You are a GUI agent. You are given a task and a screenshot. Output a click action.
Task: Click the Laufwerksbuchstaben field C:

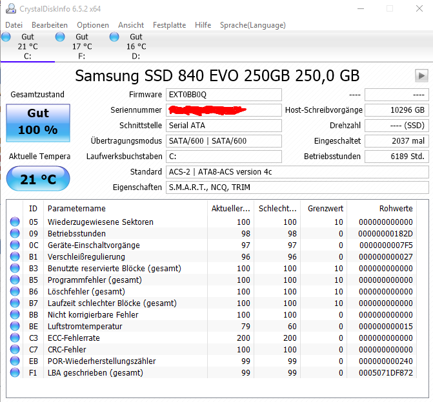[x=224, y=157]
